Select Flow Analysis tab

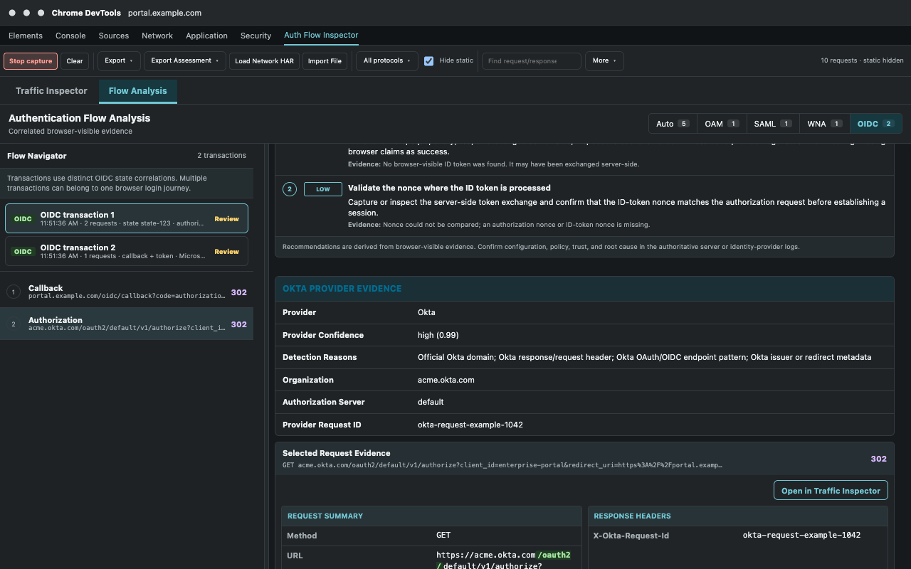tap(138, 91)
